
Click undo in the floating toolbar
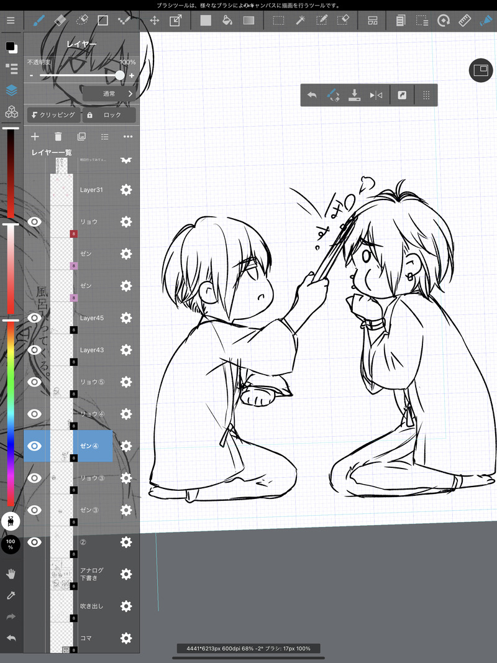[312, 95]
